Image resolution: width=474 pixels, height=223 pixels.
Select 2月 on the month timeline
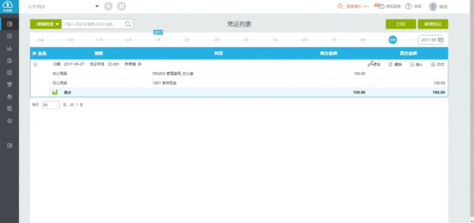click(x=187, y=40)
